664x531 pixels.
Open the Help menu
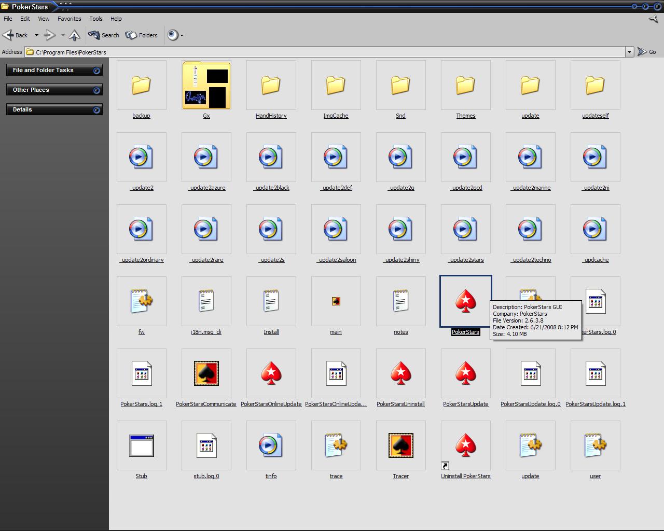[116, 19]
